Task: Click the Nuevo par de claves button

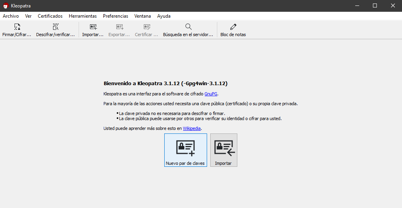Action: [x=185, y=150]
